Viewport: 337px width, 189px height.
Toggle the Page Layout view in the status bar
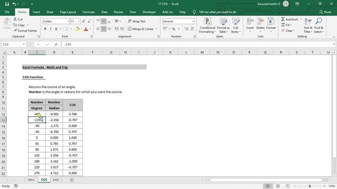(x=277, y=186)
